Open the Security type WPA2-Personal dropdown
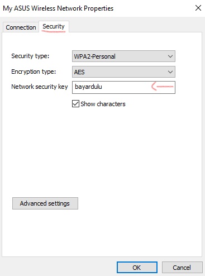 pyautogui.click(x=123, y=56)
